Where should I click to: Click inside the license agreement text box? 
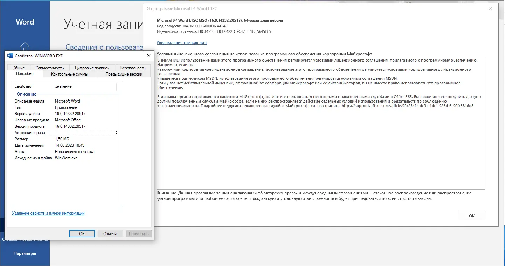pos(320,123)
